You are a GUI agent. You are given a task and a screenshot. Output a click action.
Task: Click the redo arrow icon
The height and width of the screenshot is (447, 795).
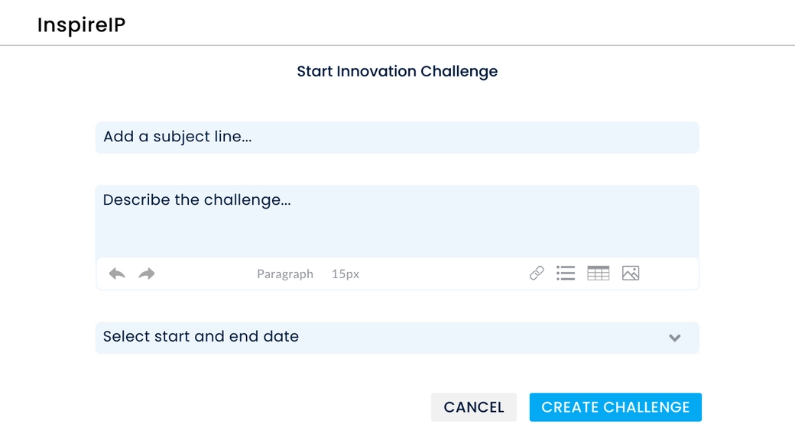[147, 274]
